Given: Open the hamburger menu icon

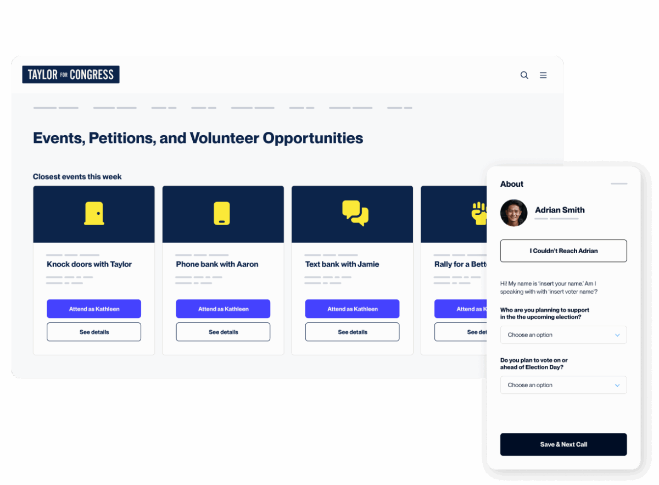Looking at the screenshot, I should point(543,75).
